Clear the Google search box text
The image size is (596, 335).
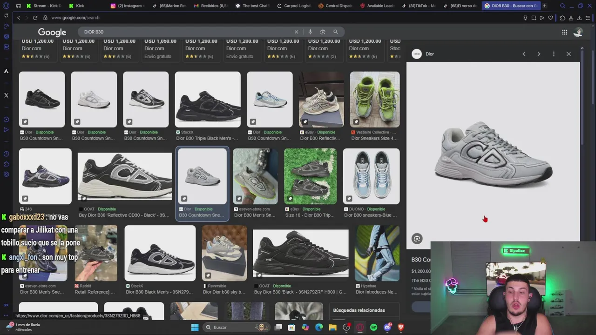click(x=296, y=32)
